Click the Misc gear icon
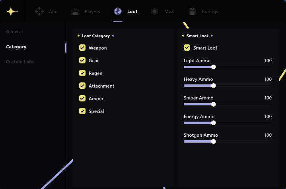 point(154,11)
